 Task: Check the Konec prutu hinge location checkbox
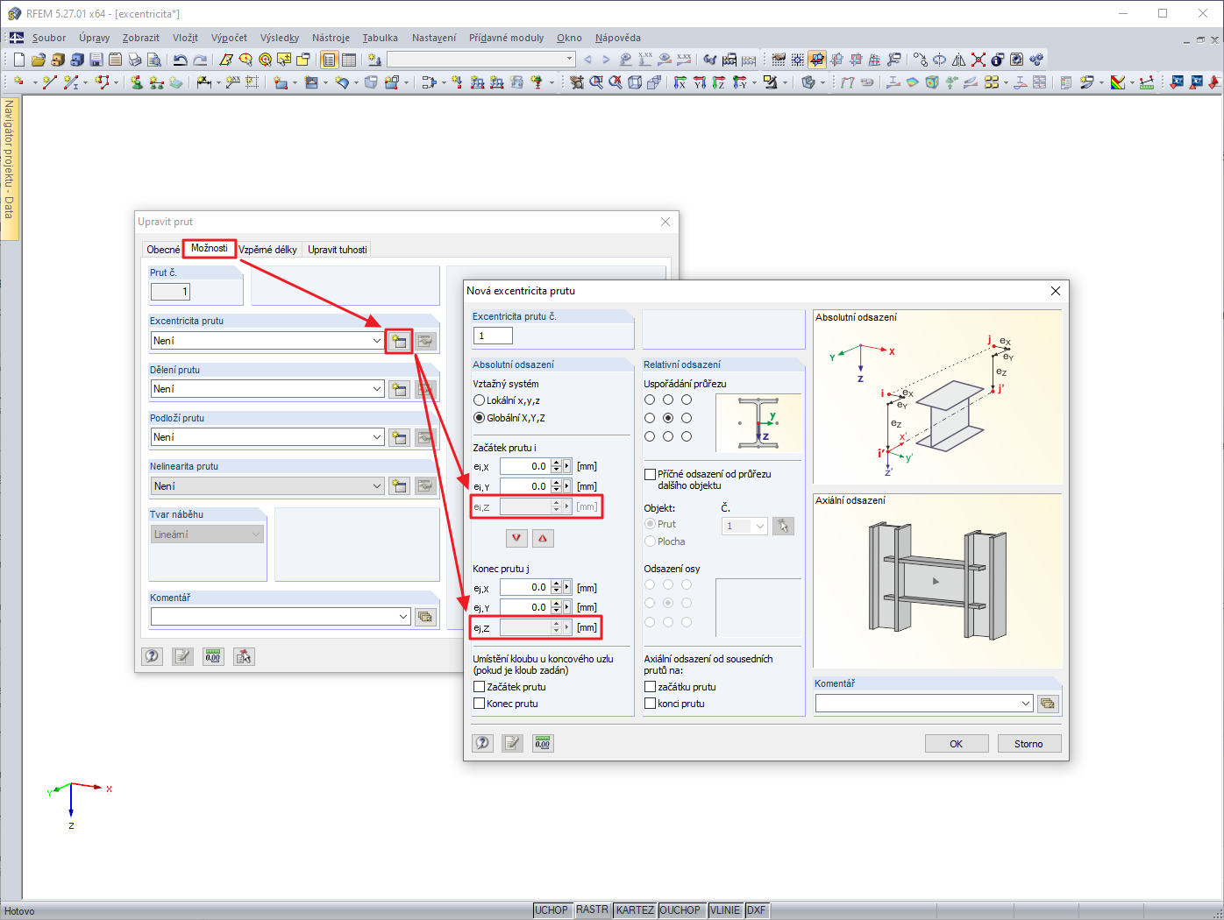480,704
